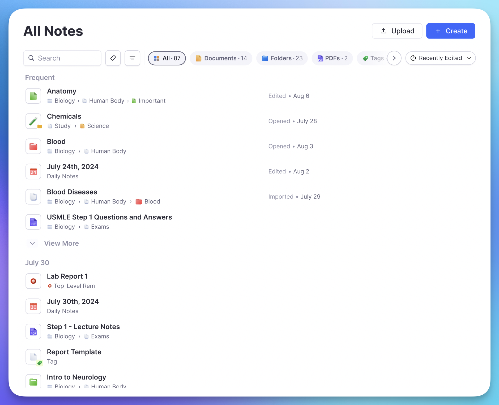Click the right chevron past the Tags filter
Screen dimensions: 499x405
click(394, 58)
